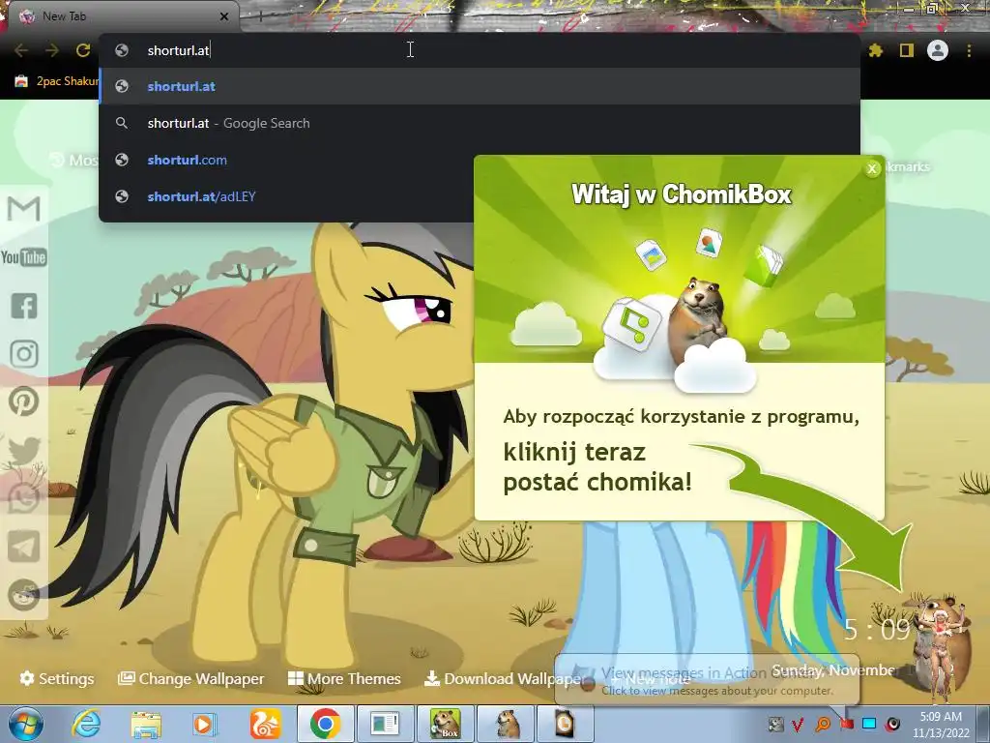
Task: Open the hamster app taskbar button
Action: [x=507, y=724]
